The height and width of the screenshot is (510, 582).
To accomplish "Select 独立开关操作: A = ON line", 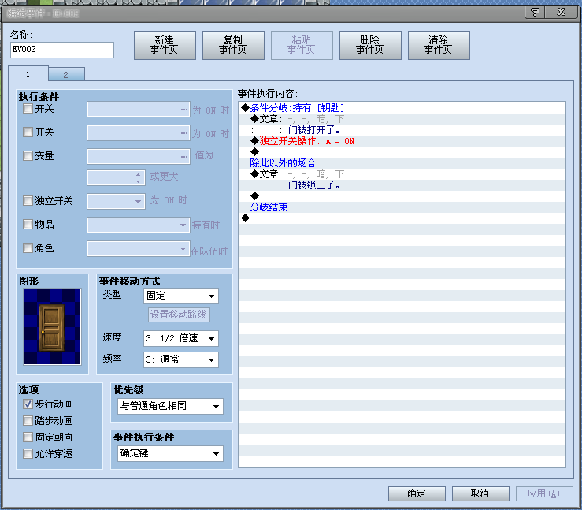I will coord(402,141).
